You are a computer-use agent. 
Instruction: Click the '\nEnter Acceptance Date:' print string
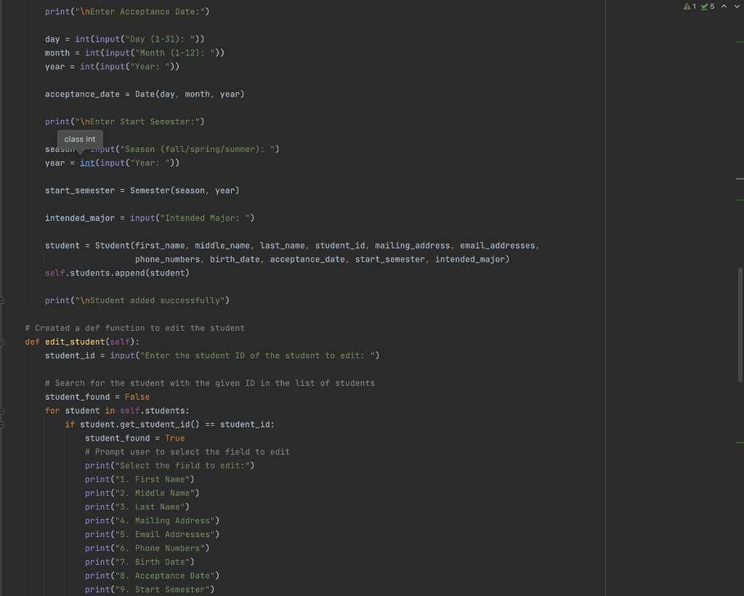(140, 12)
